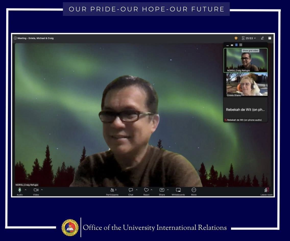Select NORSU_Craig Refugio thumbnail

(x=246, y=60)
